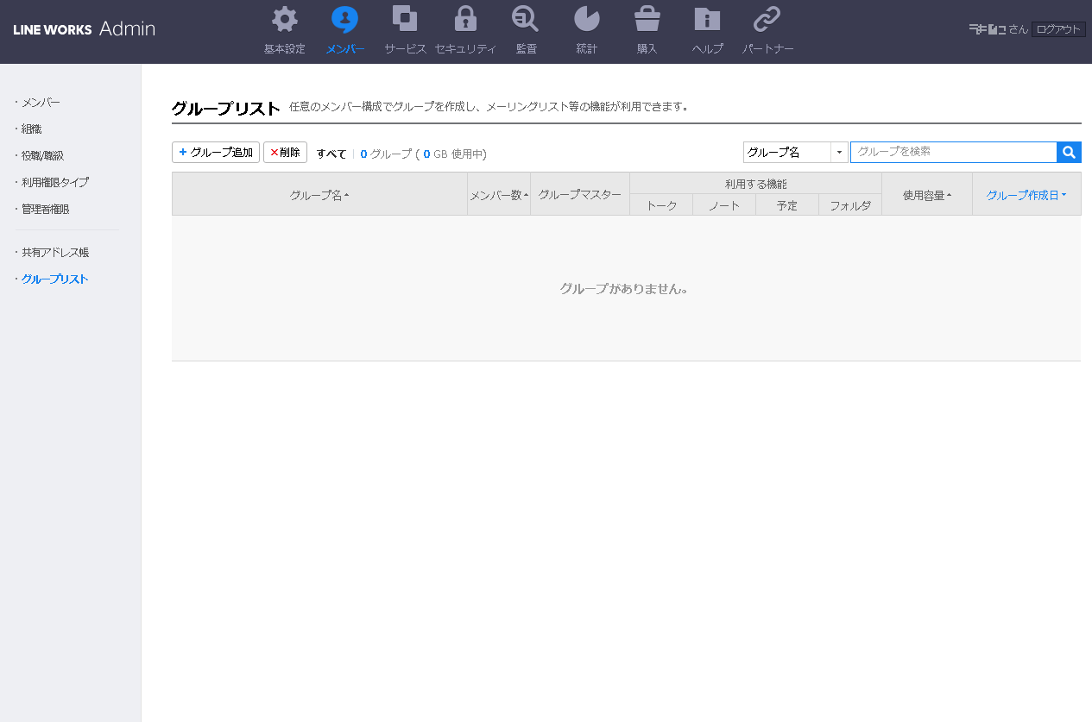Open the パートナー link icon

click(x=767, y=20)
